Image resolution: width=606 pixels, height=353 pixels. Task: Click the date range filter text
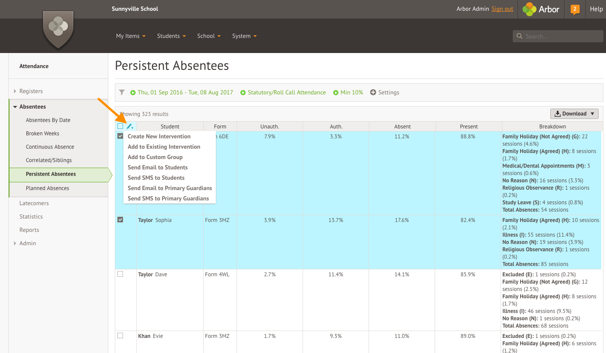pyautogui.click(x=185, y=93)
